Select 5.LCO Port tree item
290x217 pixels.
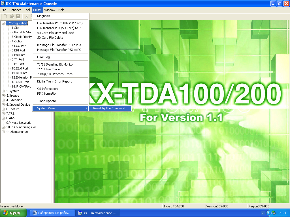click(x=19, y=46)
